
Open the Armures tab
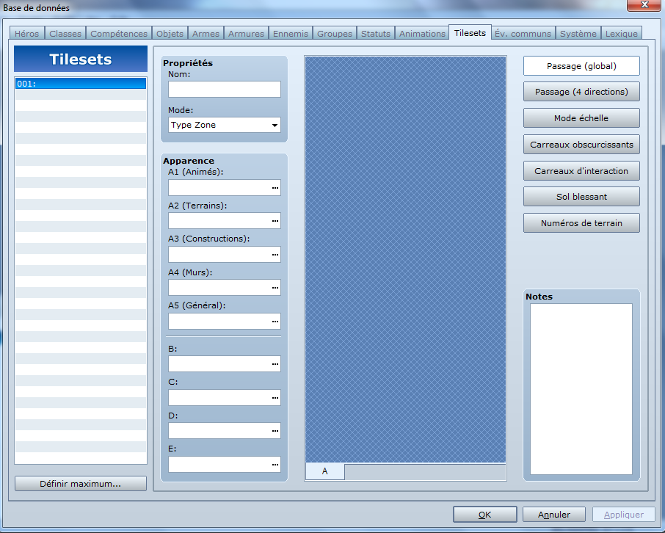pyautogui.click(x=246, y=34)
